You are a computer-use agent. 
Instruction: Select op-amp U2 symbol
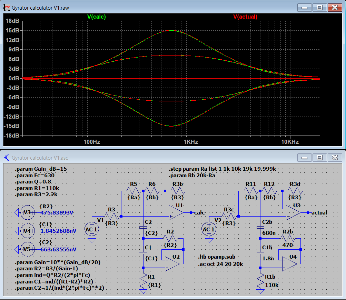coord(172,264)
